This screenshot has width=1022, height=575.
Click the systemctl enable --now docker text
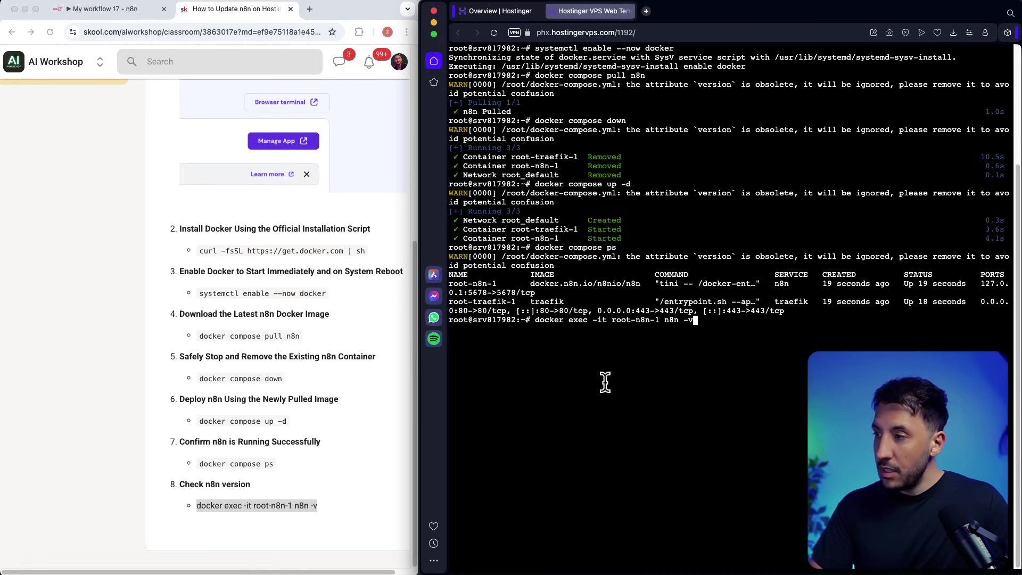pyautogui.click(x=262, y=293)
